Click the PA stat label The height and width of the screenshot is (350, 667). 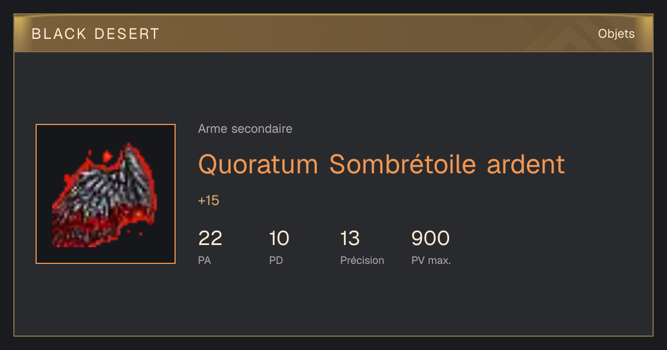tap(205, 260)
